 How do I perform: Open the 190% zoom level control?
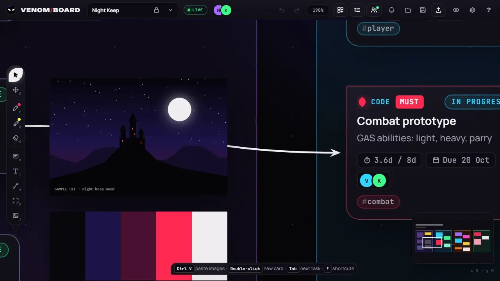click(318, 10)
